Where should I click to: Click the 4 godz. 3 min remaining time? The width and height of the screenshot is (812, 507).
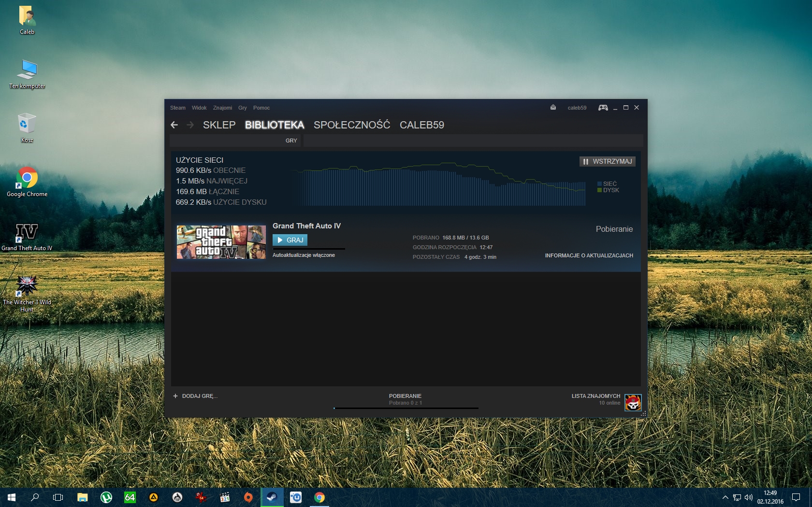[480, 257]
